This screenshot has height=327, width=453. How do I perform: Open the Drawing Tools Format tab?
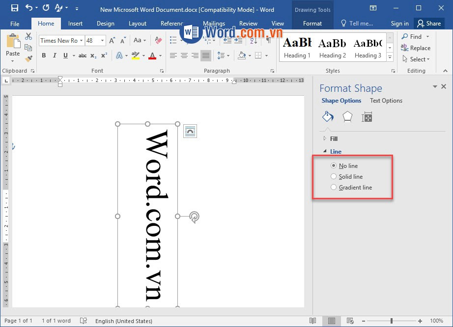312,24
